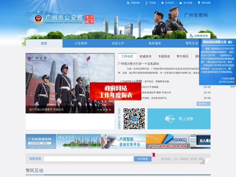Click the 政府网站工作年度报表 red banner
The height and width of the screenshot is (177, 236).
click(115, 91)
